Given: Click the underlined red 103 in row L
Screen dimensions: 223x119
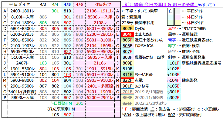Looking at the screenshot, I should (x=67, y=75).
